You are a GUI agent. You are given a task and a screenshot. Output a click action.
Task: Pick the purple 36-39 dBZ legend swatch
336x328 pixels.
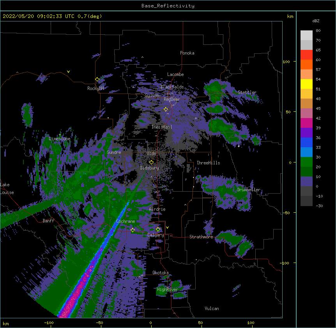(306, 132)
